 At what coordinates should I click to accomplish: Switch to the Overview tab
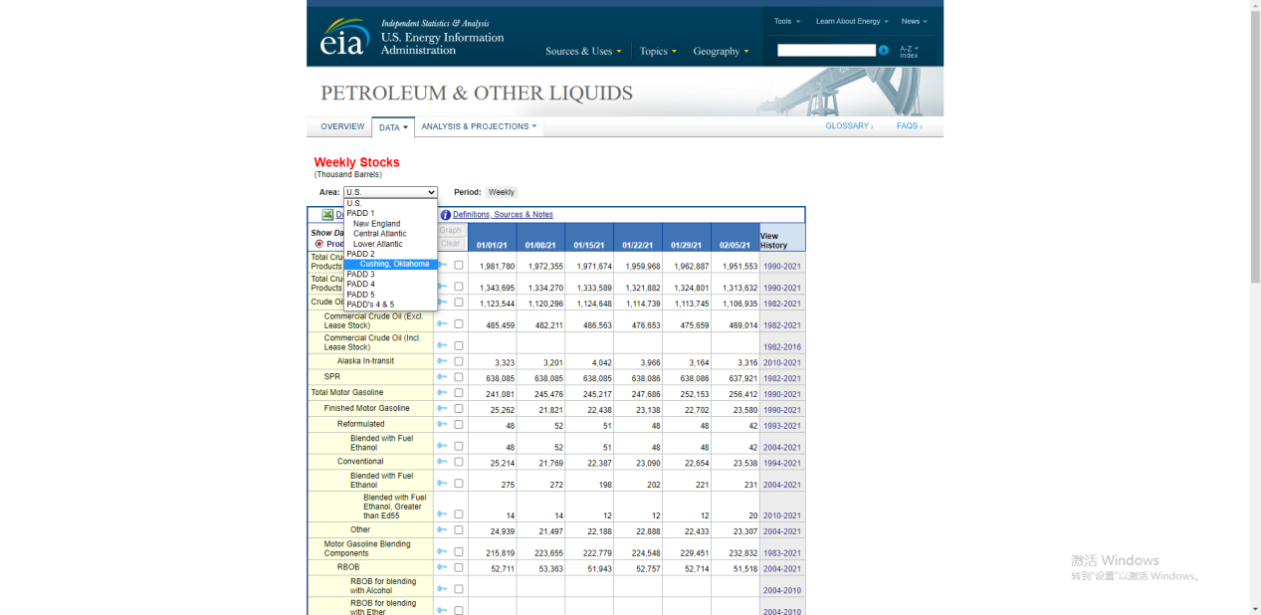(342, 126)
